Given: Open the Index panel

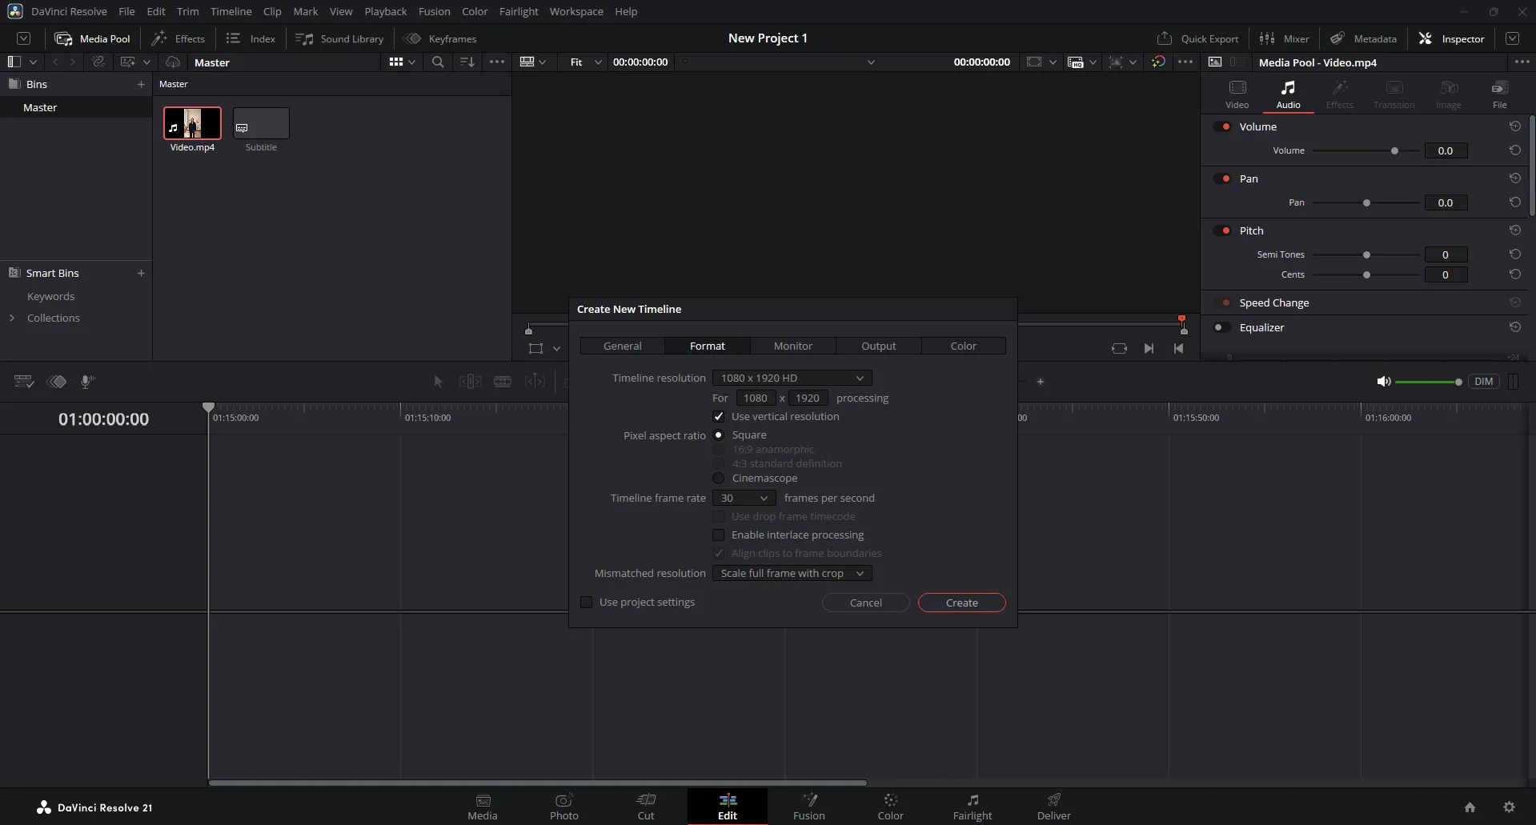Looking at the screenshot, I should tap(251, 38).
